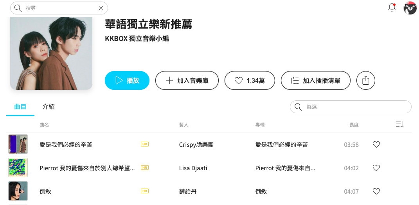Open the artist link Crispy脆樂團

[x=196, y=144]
